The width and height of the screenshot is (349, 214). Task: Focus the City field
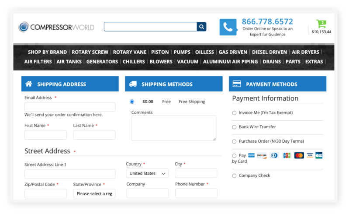tap(196, 173)
